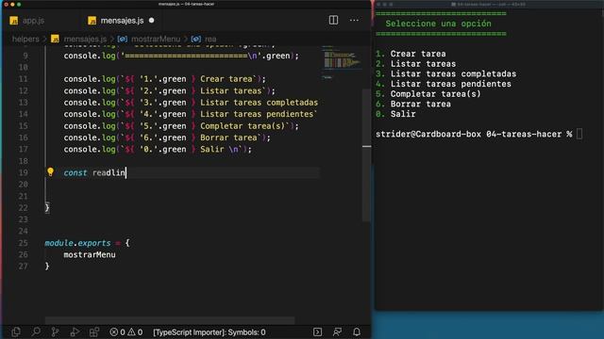
Task: Click the lightbulb code action on line 19
Action: click(50, 171)
